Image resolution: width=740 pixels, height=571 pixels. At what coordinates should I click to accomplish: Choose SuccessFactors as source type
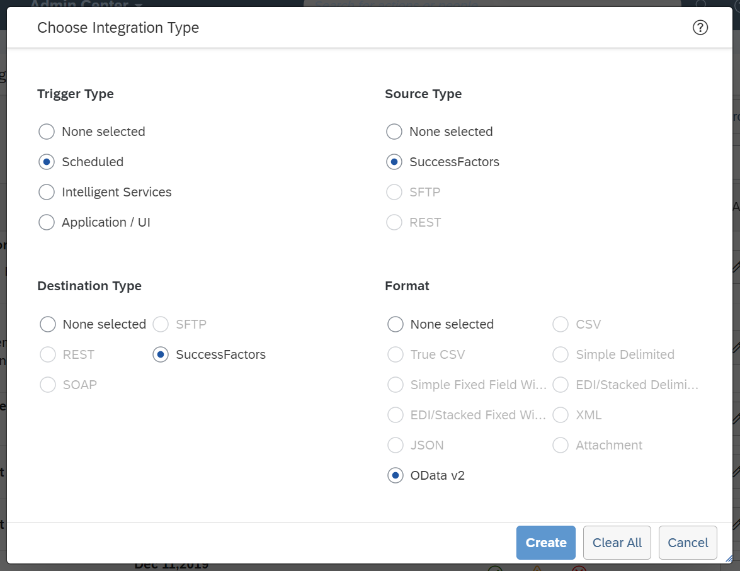tap(394, 162)
